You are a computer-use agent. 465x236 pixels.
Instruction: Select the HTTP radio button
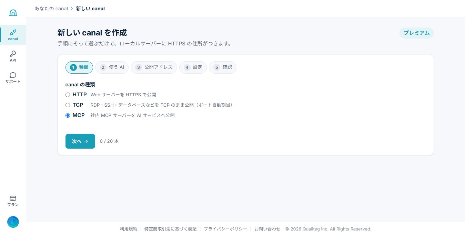click(68, 95)
